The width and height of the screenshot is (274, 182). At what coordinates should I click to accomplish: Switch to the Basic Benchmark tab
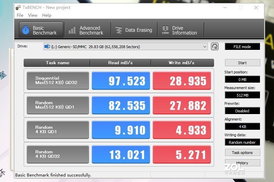click(41, 30)
